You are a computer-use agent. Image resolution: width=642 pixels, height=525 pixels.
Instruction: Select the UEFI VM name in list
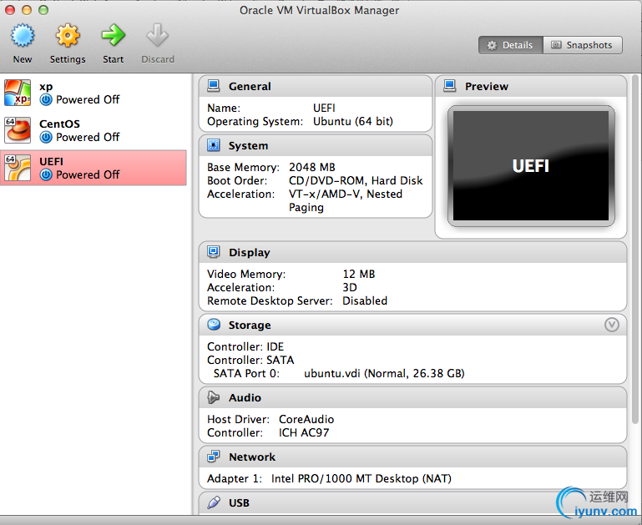(51, 162)
